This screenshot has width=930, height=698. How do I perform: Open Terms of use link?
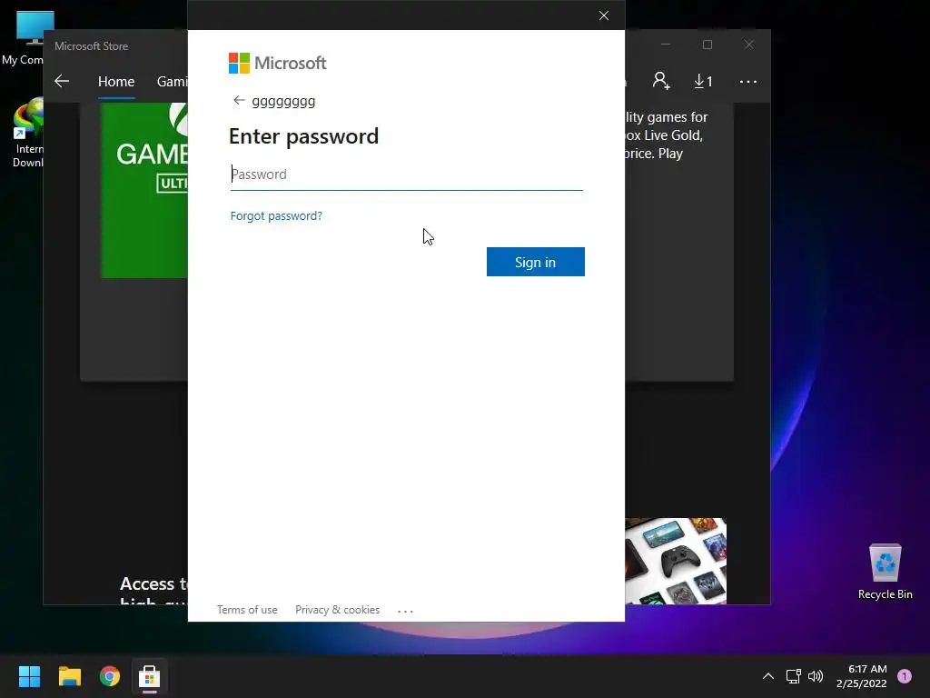point(247,610)
